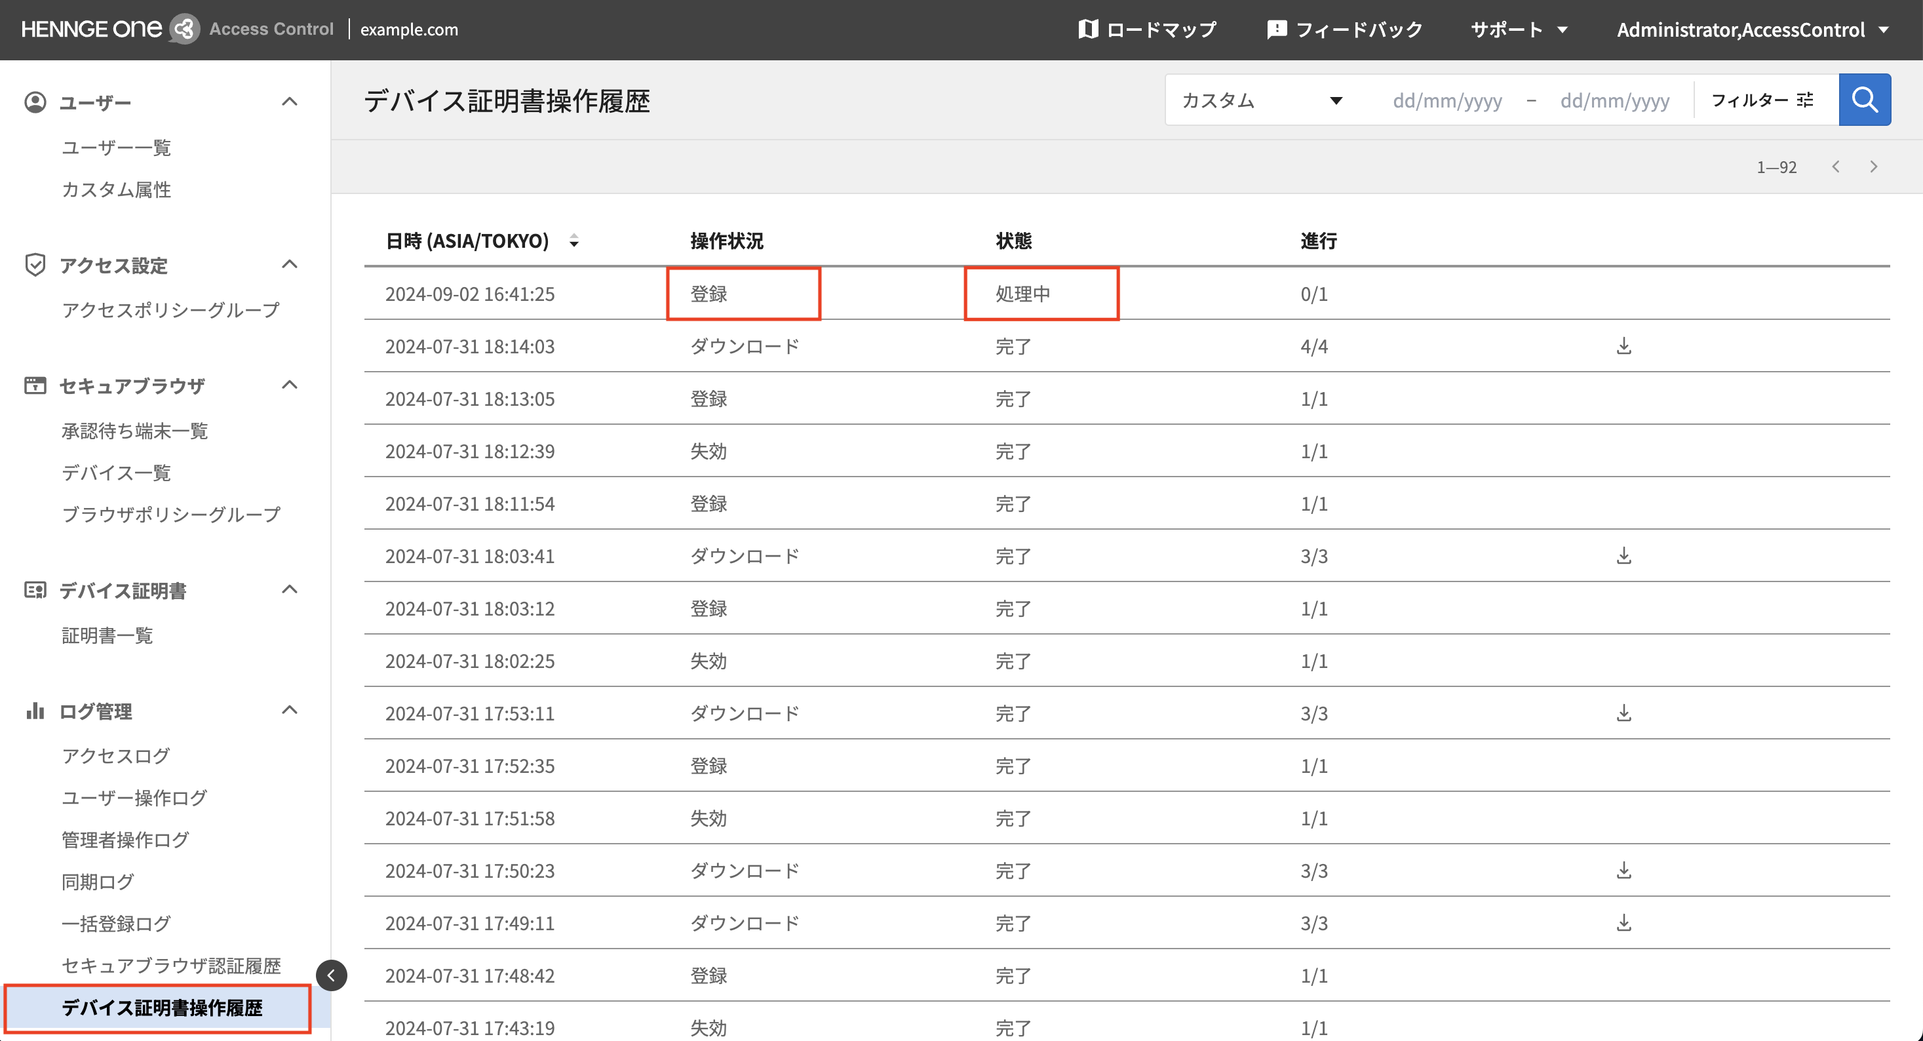Screen dimensions: 1923x1041
Task: Collapse the sidebar with round arrow button
Action: 332,975
